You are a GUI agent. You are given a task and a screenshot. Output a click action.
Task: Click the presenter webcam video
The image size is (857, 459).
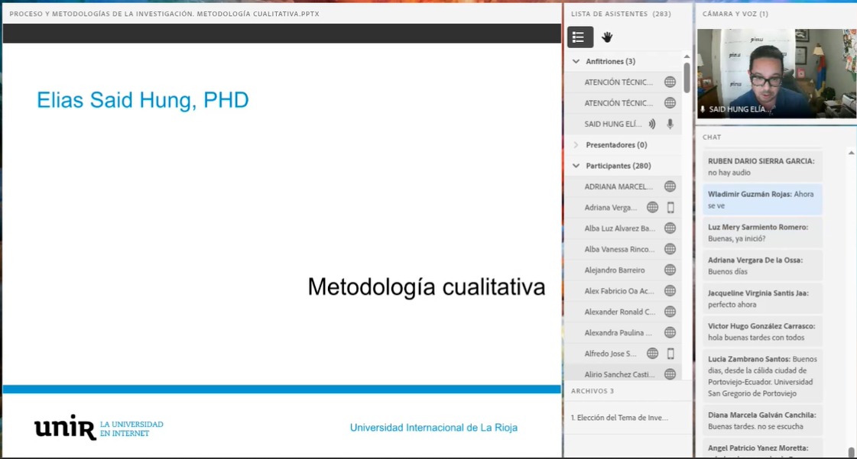coord(776,73)
